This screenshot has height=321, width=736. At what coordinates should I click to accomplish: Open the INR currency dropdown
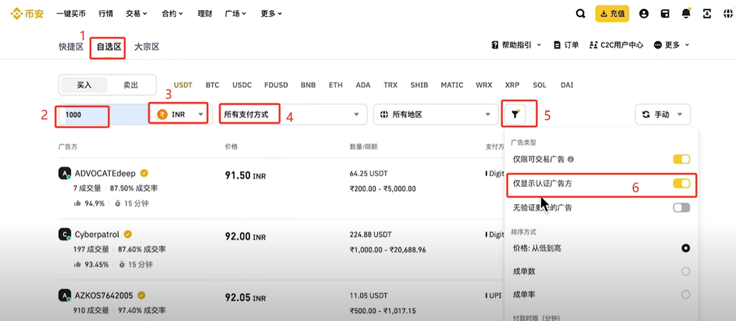click(x=180, y=114)
